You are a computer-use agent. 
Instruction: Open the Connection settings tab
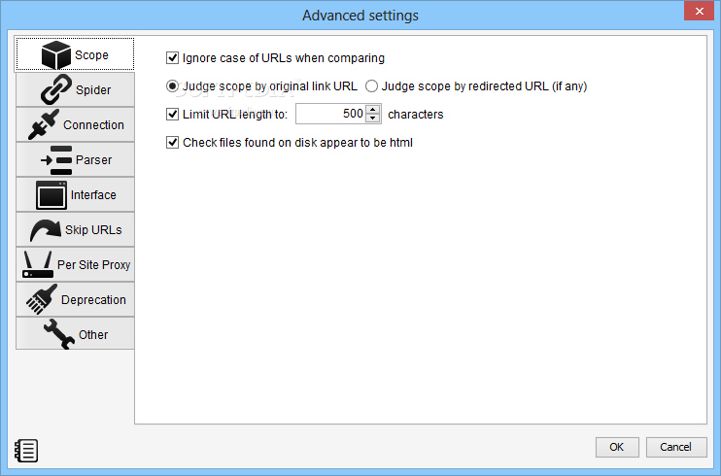tap(75, 124)
